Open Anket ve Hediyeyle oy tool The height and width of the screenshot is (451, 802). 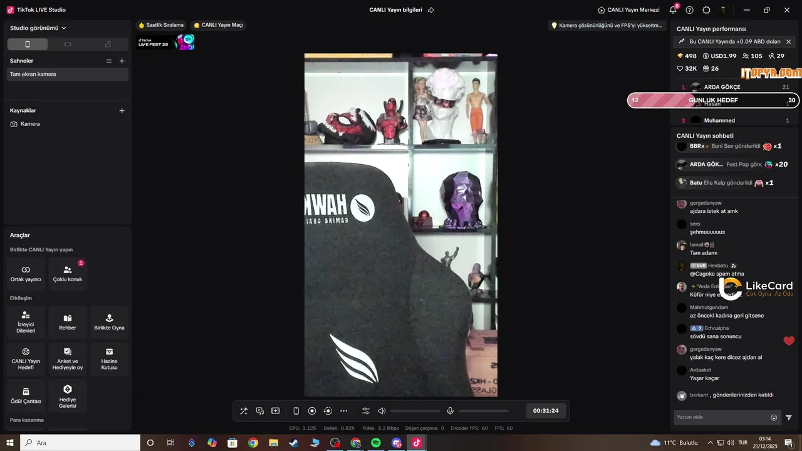[68, 359]
